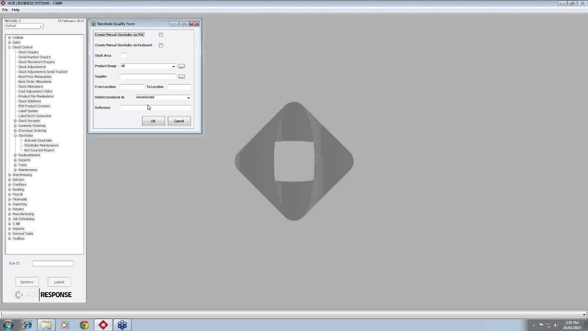Open Stocktake Maintenance
The width and height of the screenshot is (588, 331).
tap(41, 145)
